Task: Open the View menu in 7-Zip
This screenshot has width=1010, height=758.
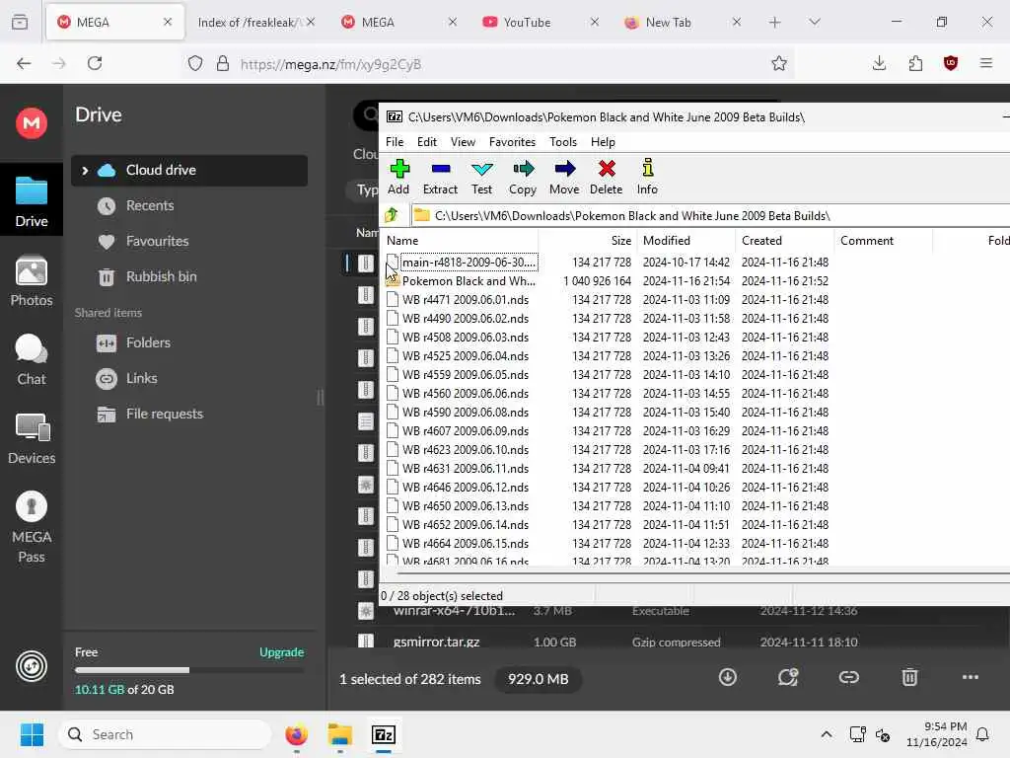Action: tap(463, 142)
